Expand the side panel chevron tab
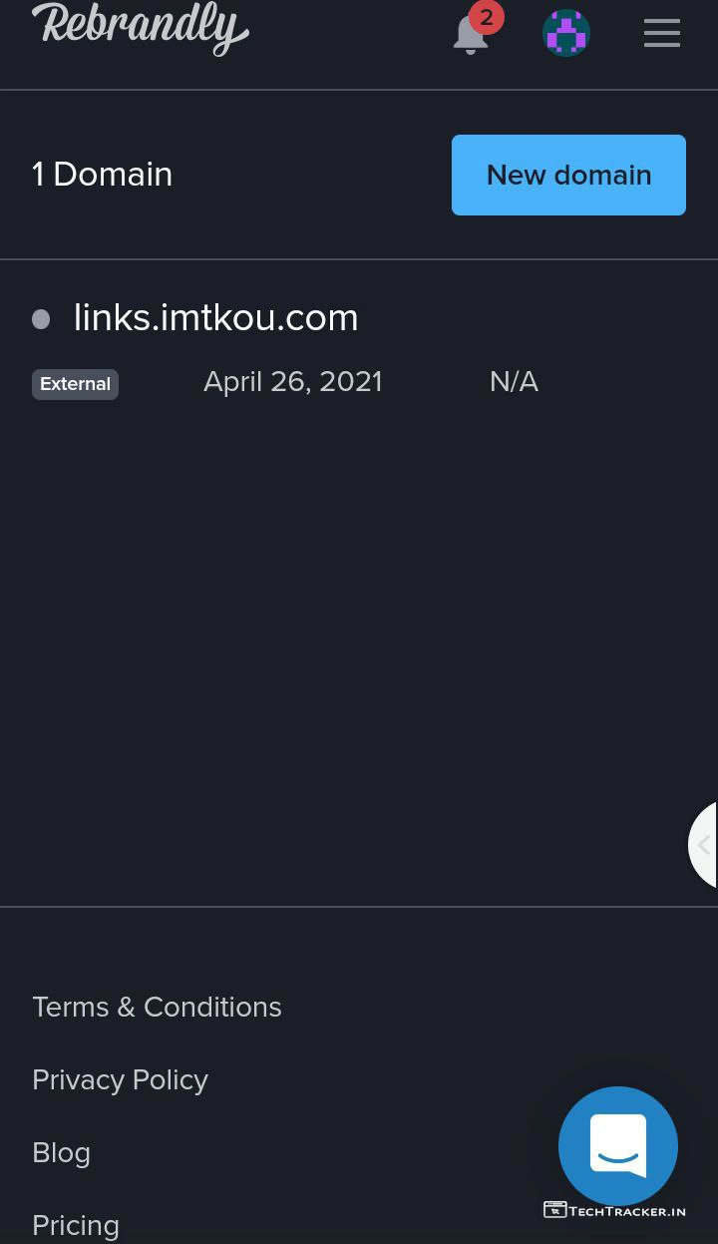Viewport: 718px width, 1244px height. coord(703,845)
